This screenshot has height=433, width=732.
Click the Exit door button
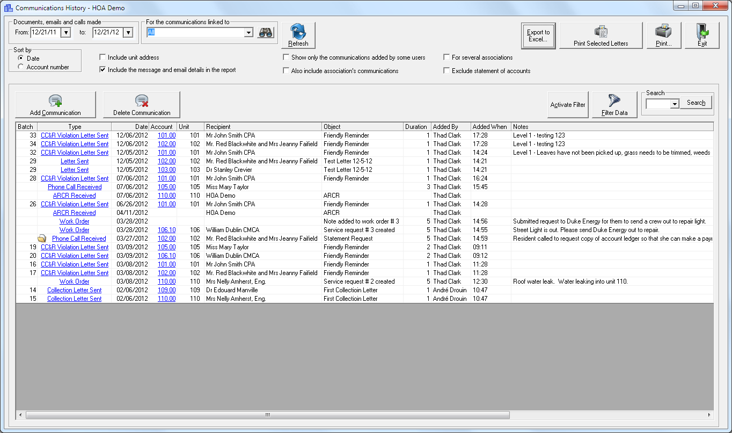[702, 35]
